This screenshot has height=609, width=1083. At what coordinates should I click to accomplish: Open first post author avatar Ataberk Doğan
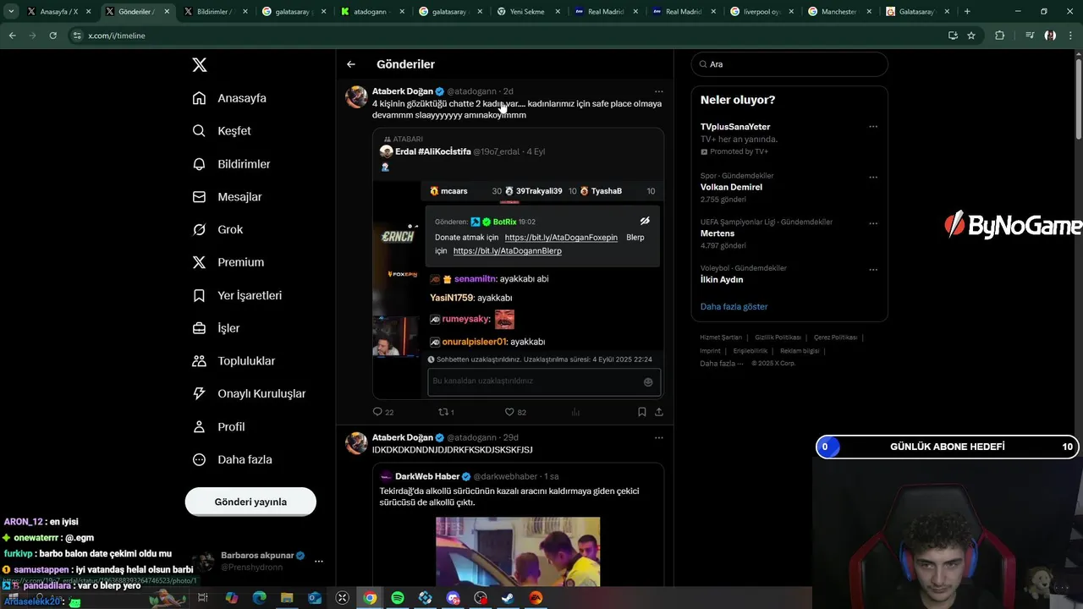356,96
